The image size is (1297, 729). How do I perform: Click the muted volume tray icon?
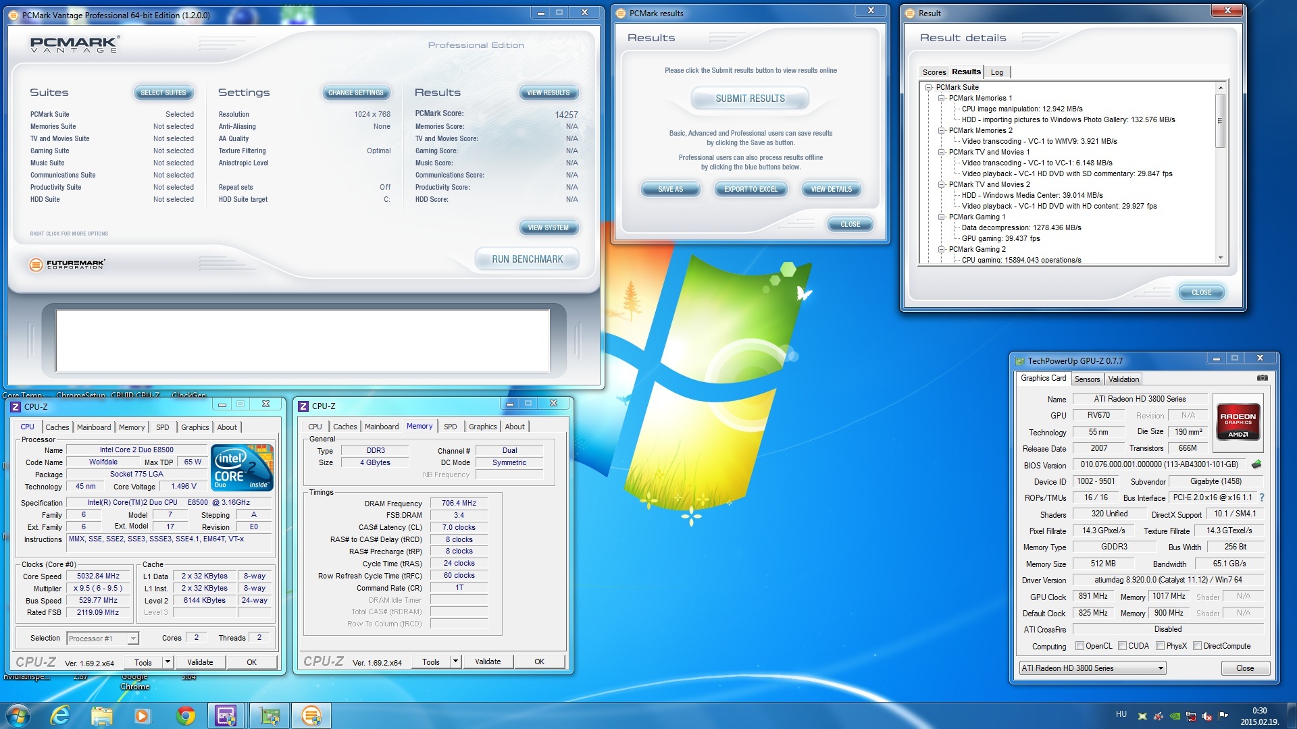tap(1206, 716)
